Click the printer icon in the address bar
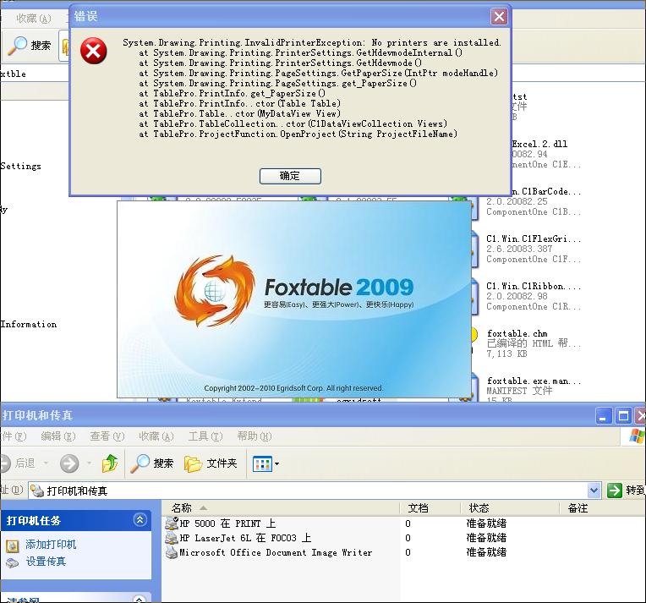646x603 pixels. click(x=37, y=491)
